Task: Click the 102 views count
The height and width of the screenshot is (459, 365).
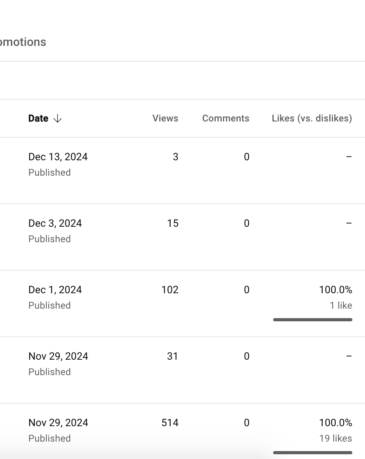Action: (170, 290)
